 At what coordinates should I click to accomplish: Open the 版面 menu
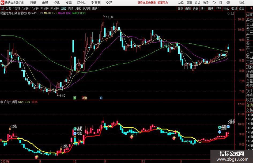pos(189,3)
